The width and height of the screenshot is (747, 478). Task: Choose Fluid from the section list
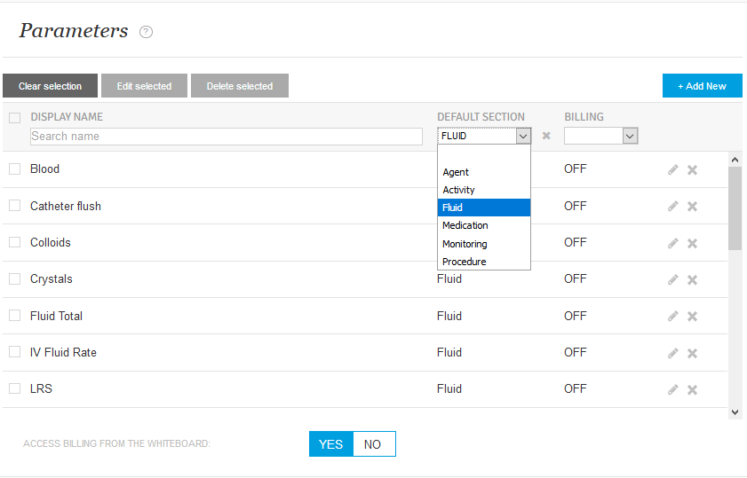coord(484,208)
